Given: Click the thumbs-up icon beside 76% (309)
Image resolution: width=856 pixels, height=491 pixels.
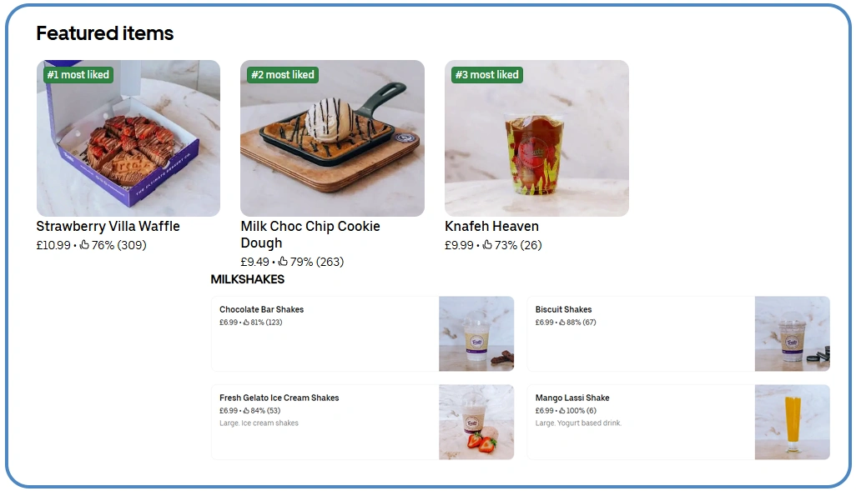Looking at the screenshot, I should pos(84,245).
